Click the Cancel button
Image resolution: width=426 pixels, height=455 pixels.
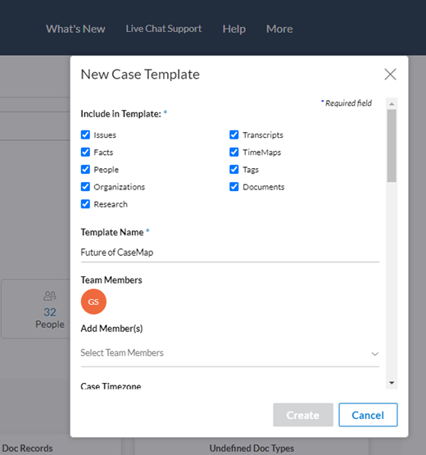(x=368, y=415)
